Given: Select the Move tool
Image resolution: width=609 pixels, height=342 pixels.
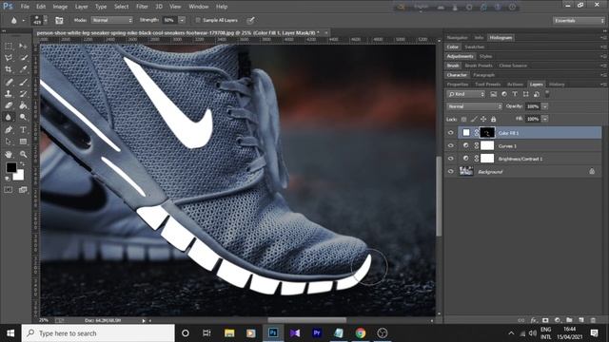Looking at the screenshot, I should pyautogui.click(x=23, y=47).
